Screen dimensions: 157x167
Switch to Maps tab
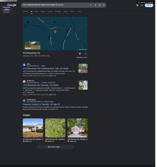point(36,11)
